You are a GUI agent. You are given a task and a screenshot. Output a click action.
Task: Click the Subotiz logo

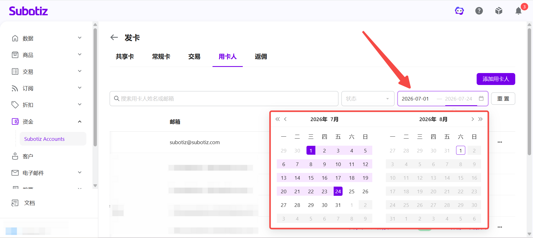(x=28, y=11)
